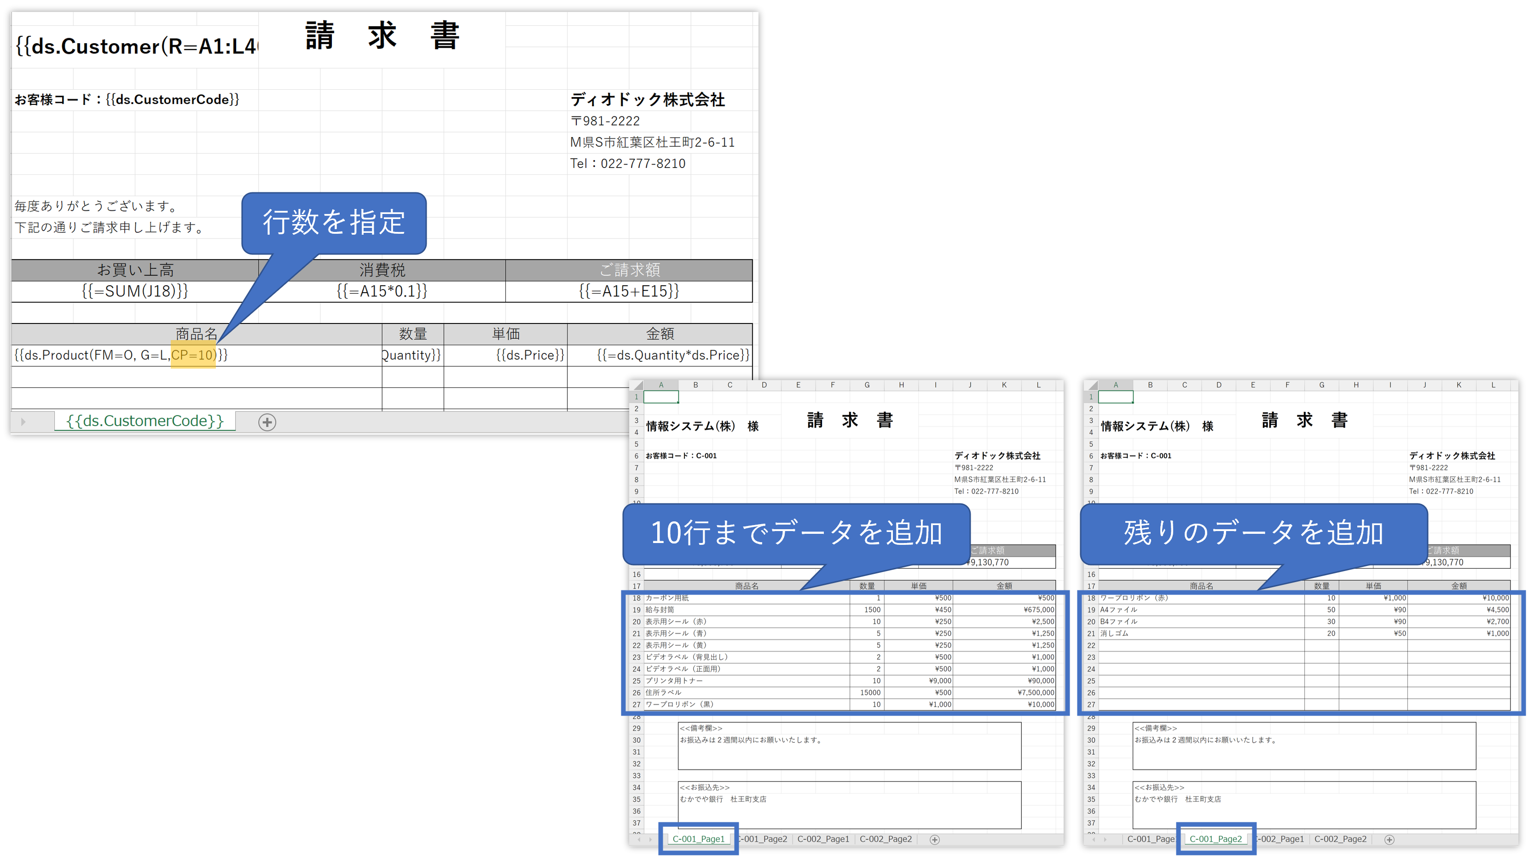Click the {{=SUM(J18)}} cell
Viewport: 1534px width, 861px height.
pos(135,291)
